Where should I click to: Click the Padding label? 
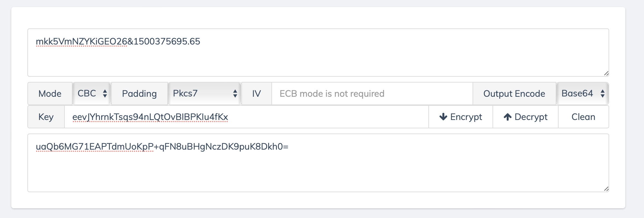139,94
